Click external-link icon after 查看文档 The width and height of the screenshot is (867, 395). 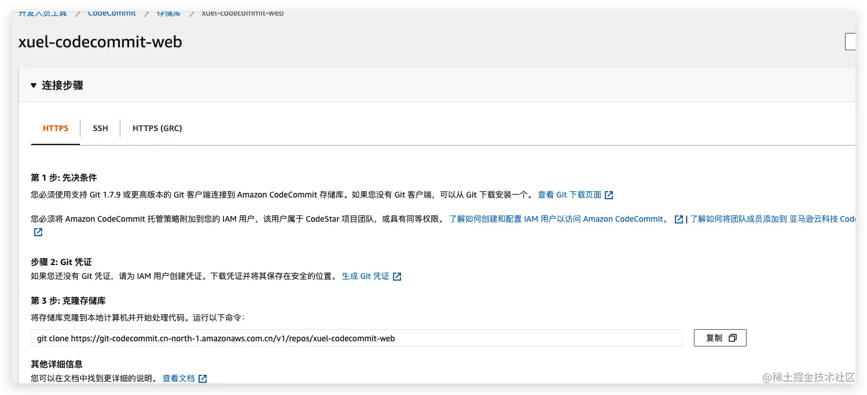(203, 379)
